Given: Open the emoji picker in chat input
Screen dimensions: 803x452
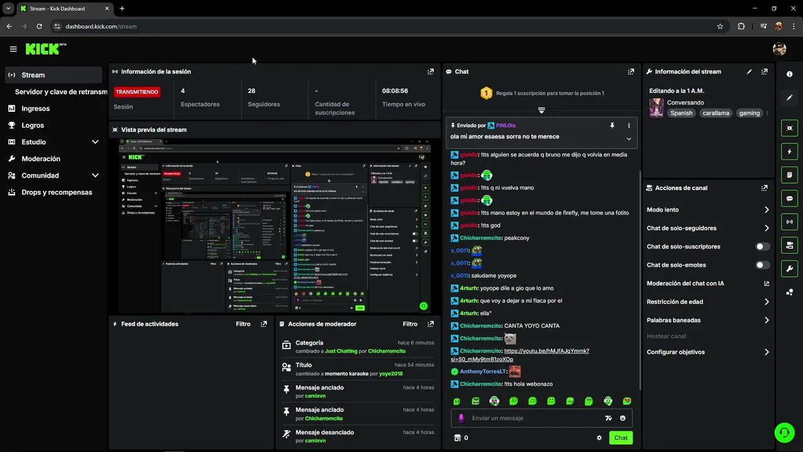Looking at the screenshot, I should tap(623, 418).
